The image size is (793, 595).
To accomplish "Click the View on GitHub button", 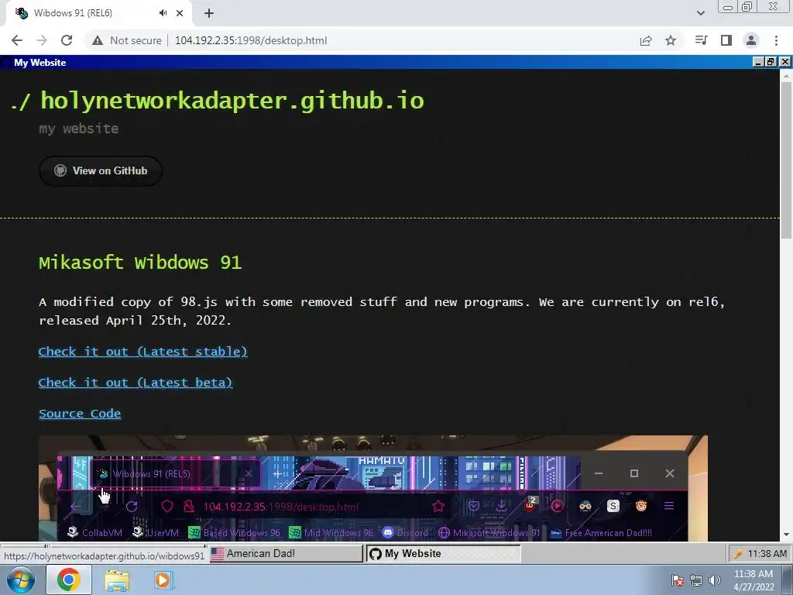I will tap(101, 171).
